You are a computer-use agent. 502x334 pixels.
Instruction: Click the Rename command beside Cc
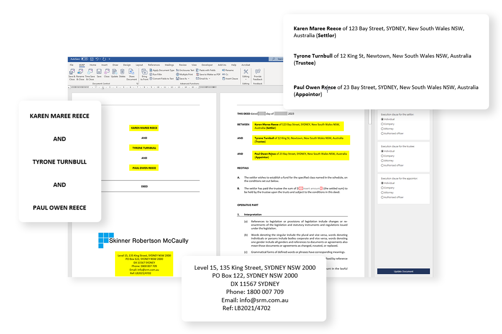click(x=228, y=70)
